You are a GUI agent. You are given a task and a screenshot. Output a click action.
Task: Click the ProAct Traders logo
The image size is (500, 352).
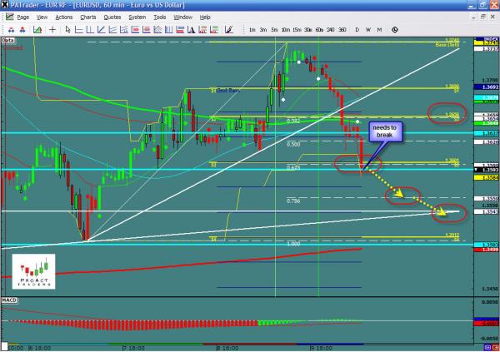[x=32, y=275]
